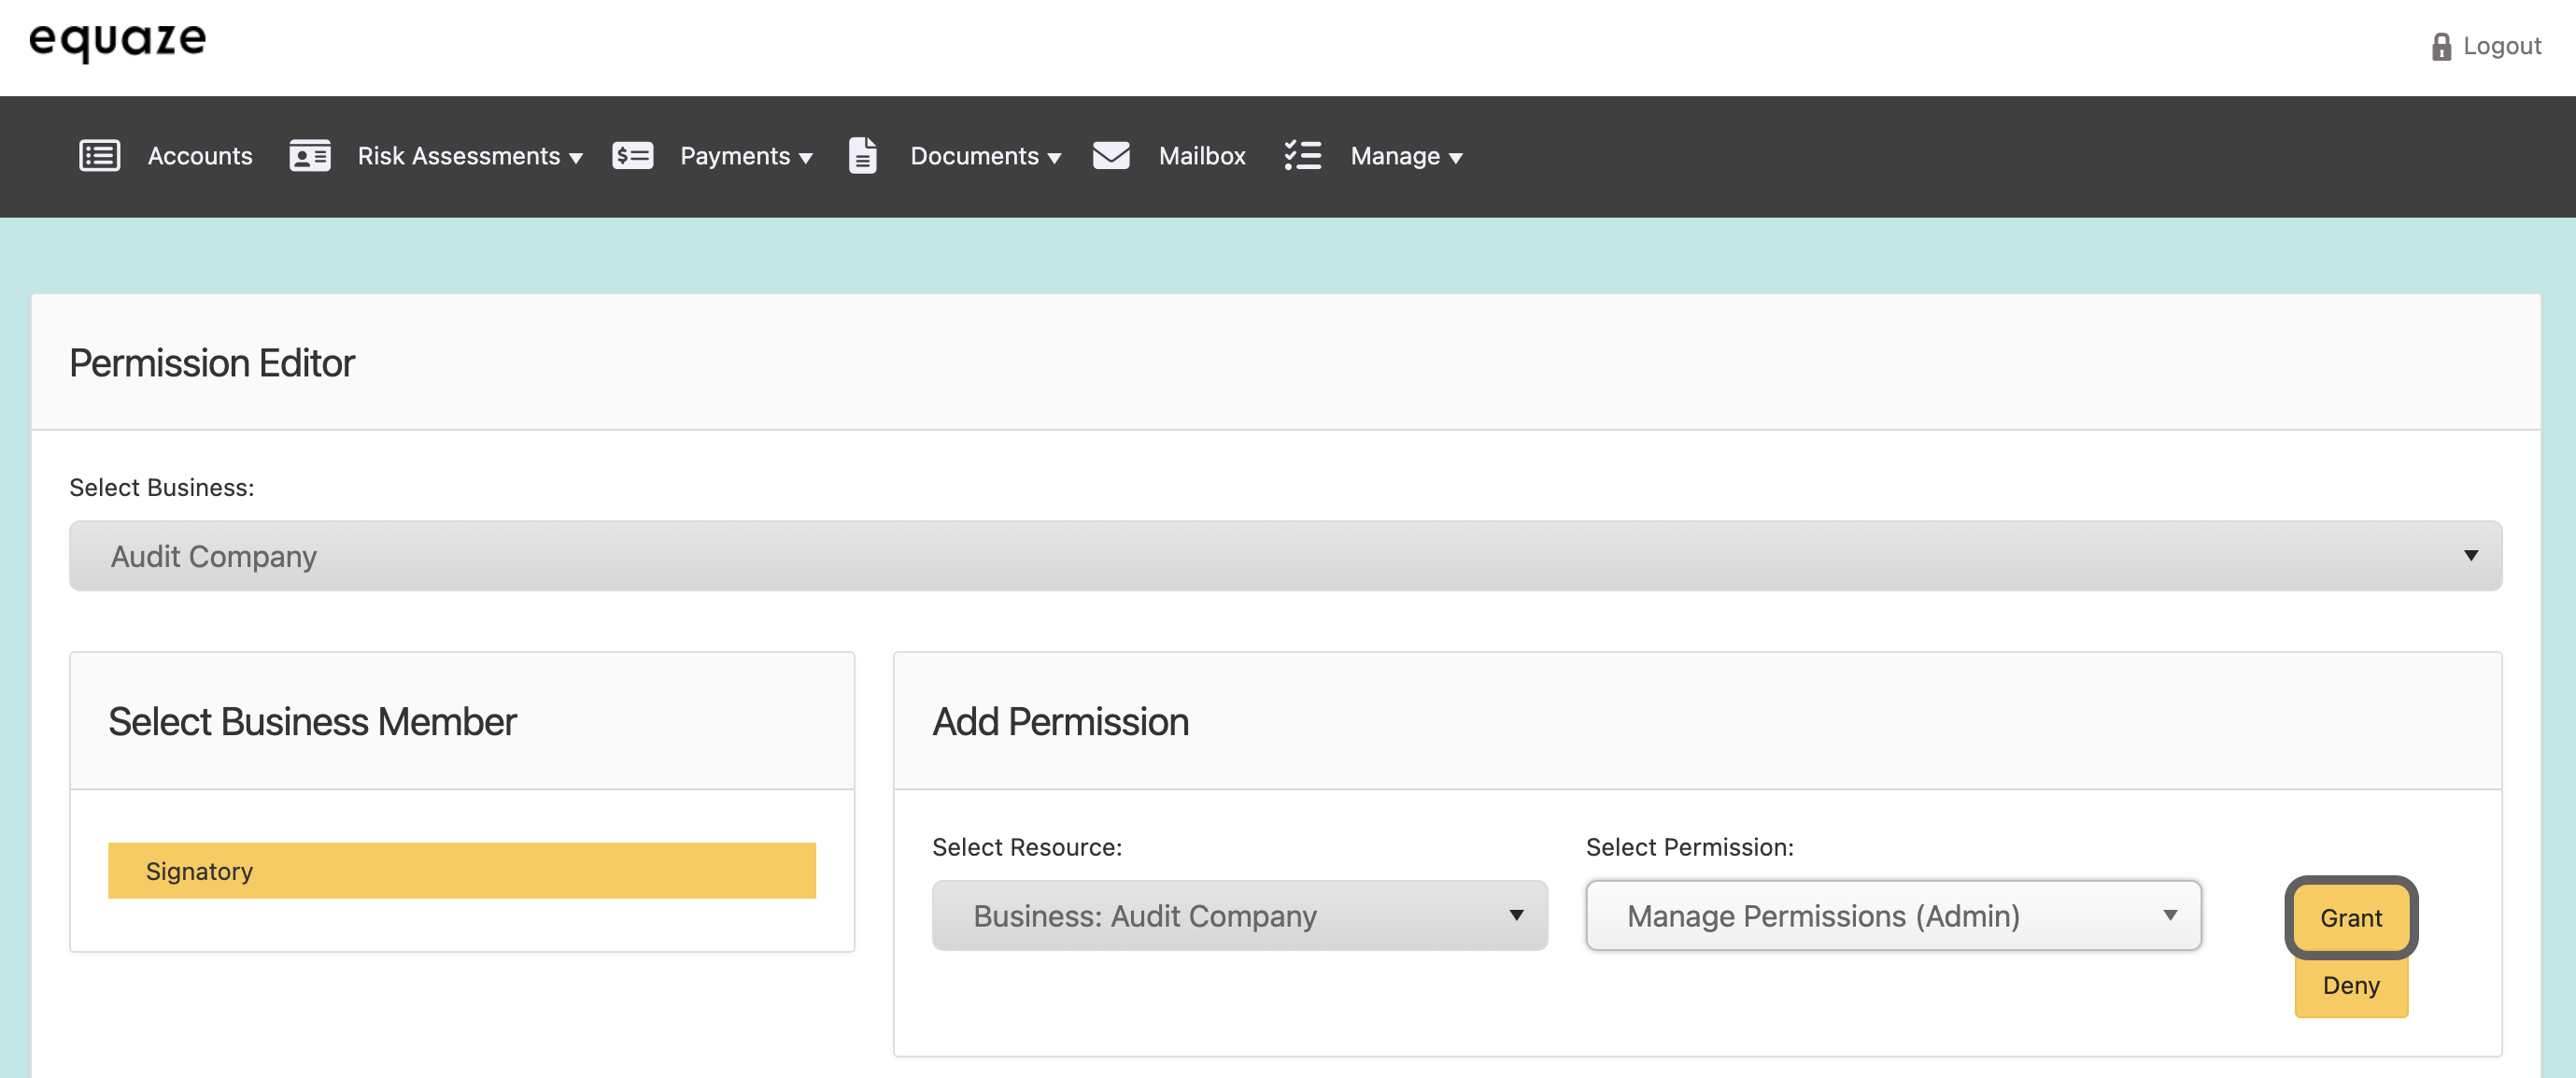Screen dimensions: 2576x1078
Task: Open the Select Resource dropdown
Action: coord(1239,916)
